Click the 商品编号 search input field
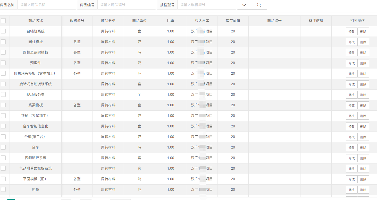 tap(127, 5)
